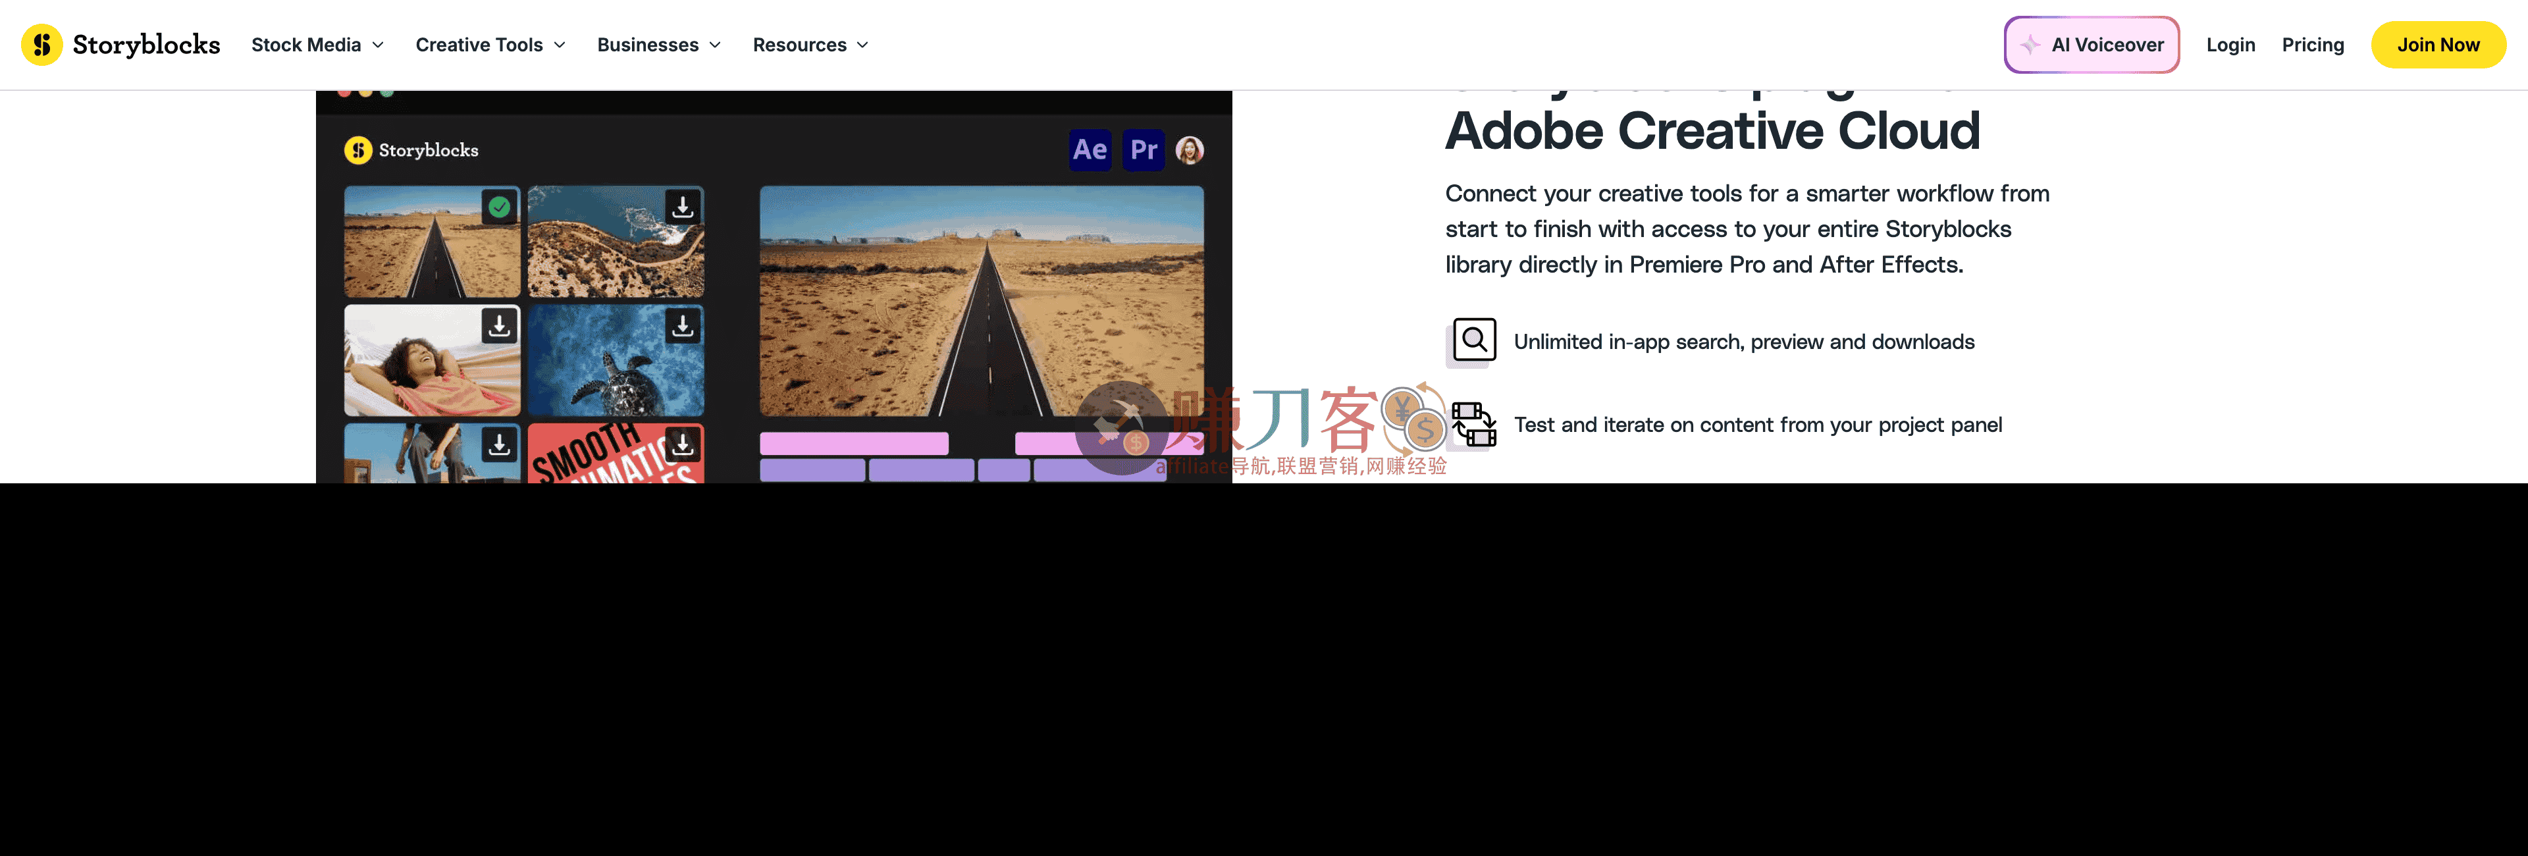This screenshot has width=2528, height=856.
Task: Click 'Unlimited in-app search, preview and downloads' text
Action: click(1744, 342)
